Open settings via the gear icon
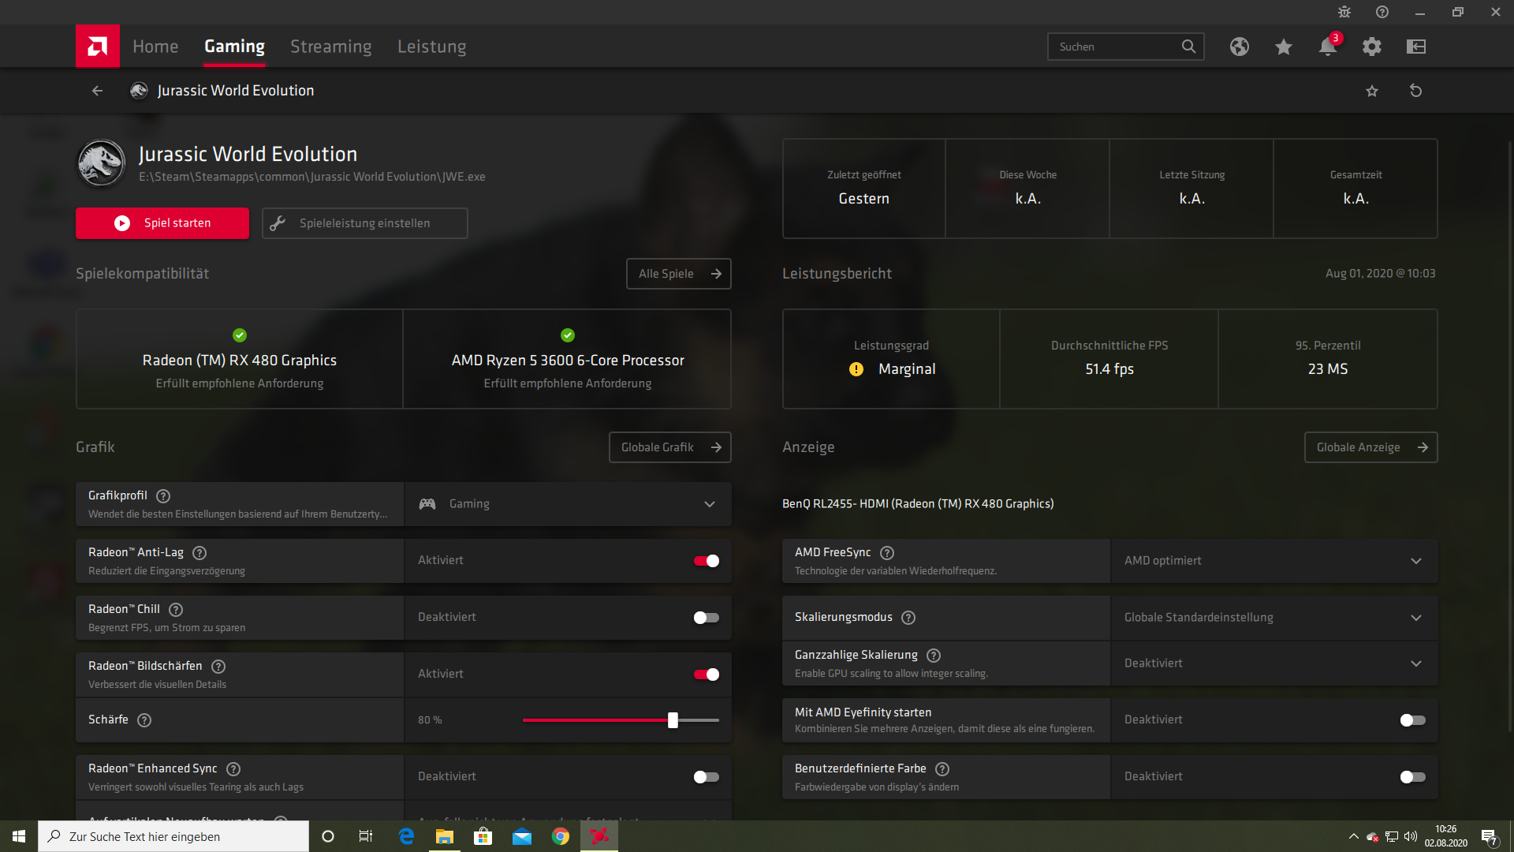 coord(1372,47)
